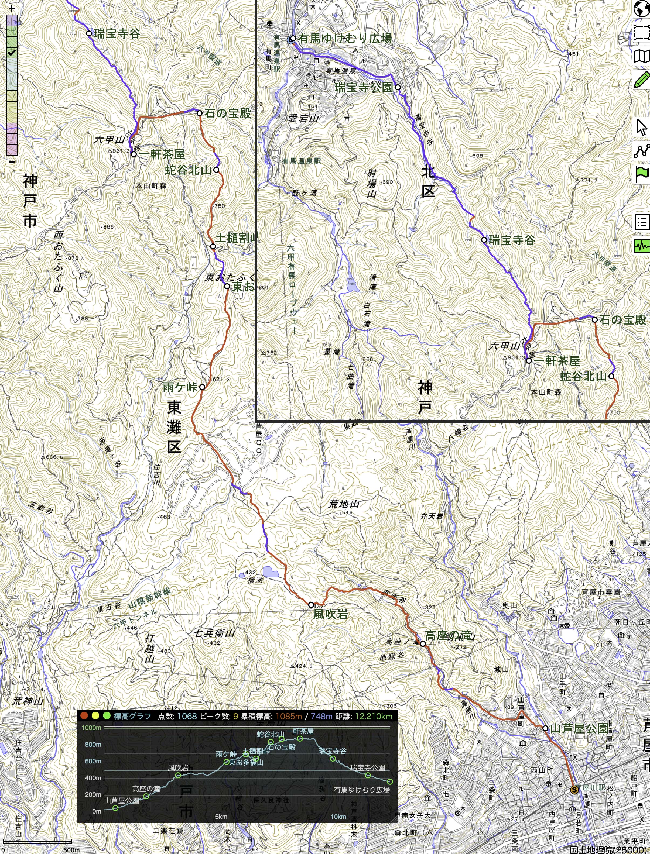Click 一軒茶屋 marker on the main map
This screenshot has height=854, width=650.
point(134,154)
